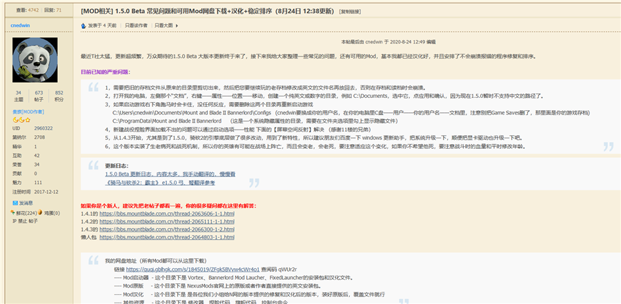This screenshot has height=304, width=621.
Task: Open the 1.4.1 thread-2063606 link
Action: pyautogui.click(x=167, y=214)
